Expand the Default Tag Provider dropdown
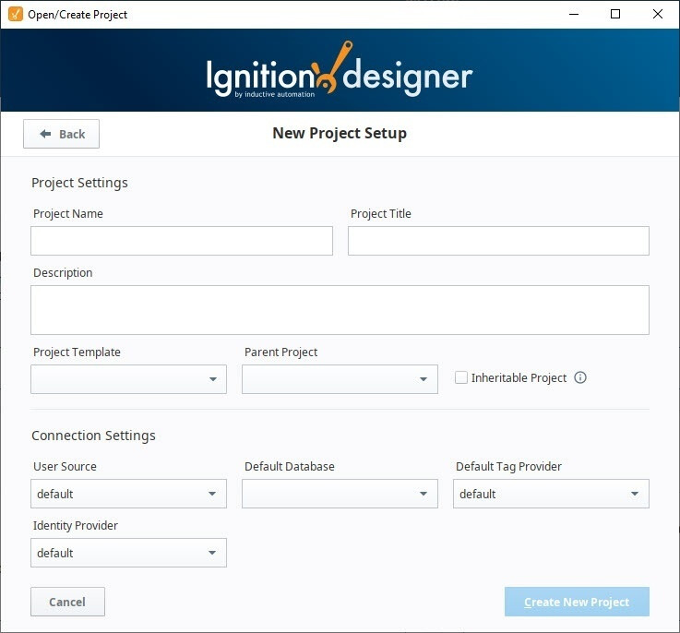The height and width of the screenshot is (633, 680). coord(551,494)
